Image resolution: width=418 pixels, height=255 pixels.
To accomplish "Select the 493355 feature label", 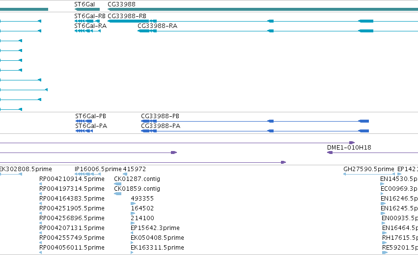I will click(142, 199).
